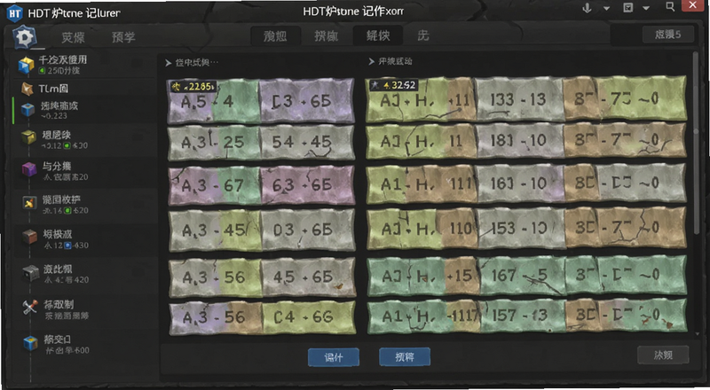Click the right blue button below the tiles
This screenshot has height=390, width=710.
(405, 357)
